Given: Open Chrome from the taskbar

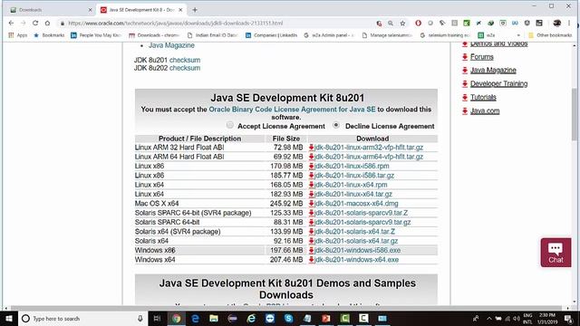Looking at the screenshot, I should 177,318.
